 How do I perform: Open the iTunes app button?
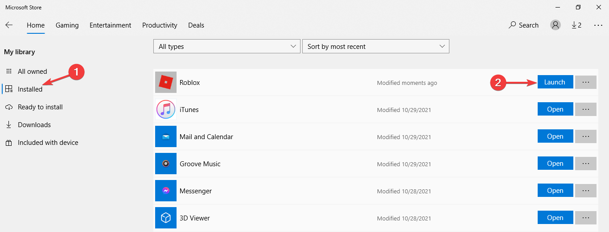tap(555, 109)
